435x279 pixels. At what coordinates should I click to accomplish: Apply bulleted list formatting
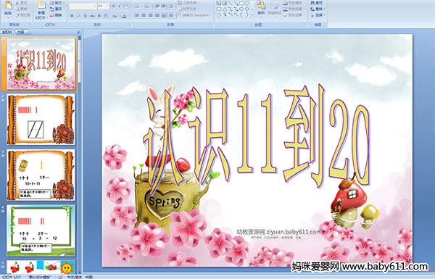tap(138, 6)
